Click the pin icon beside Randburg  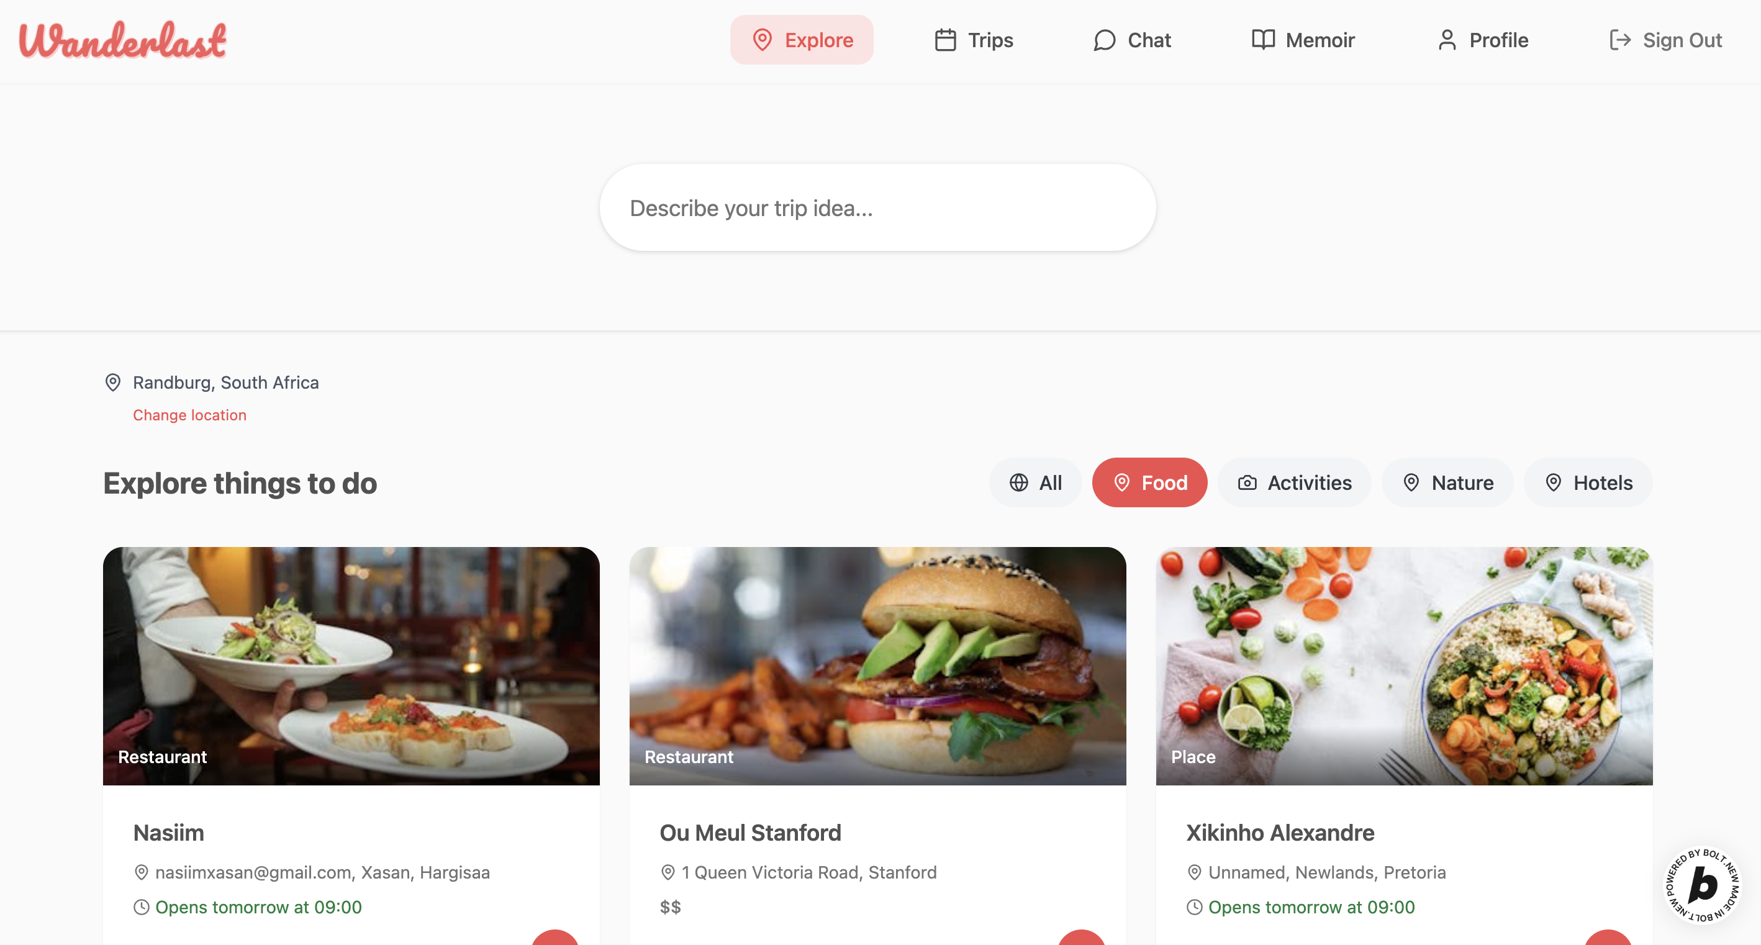tap(113, 382)
